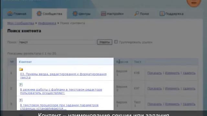This screenshot has width=207, height=116.
Task: Click the Версия column header
Action: [122, 62]
